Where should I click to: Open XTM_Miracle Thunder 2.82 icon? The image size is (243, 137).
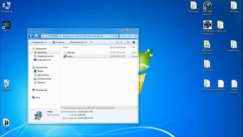tap(208, 28)
